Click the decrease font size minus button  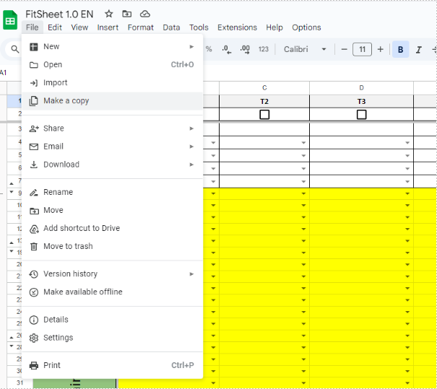point(344,49)
